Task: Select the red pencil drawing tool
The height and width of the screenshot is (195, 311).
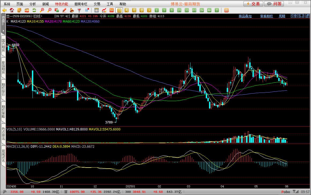Action: pyautogui.click(x=64, y=10)
